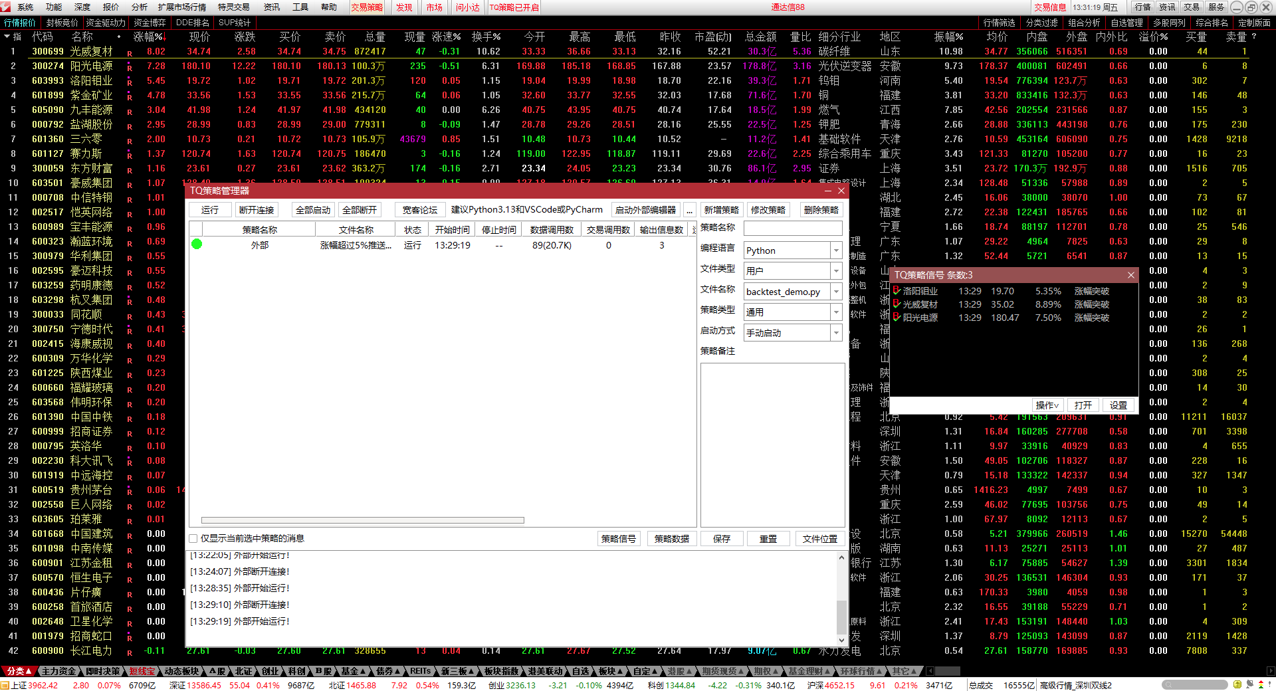Click the B signal icon beside 洛阳钼业
Screen dimensions: 1276x691
(897, 291)
